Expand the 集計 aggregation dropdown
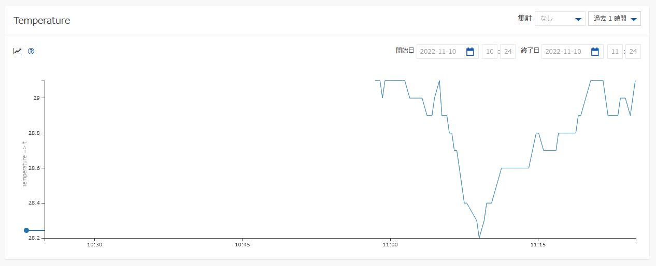The image size is (656, 266). coord(560,19)
